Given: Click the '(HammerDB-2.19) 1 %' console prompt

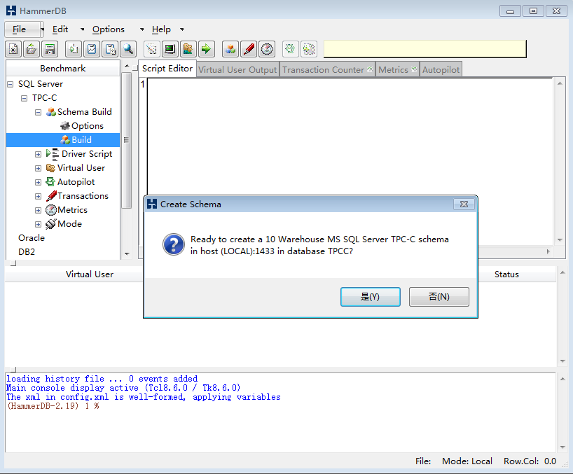Looking at the screenshot, I should tap(53, 406).
